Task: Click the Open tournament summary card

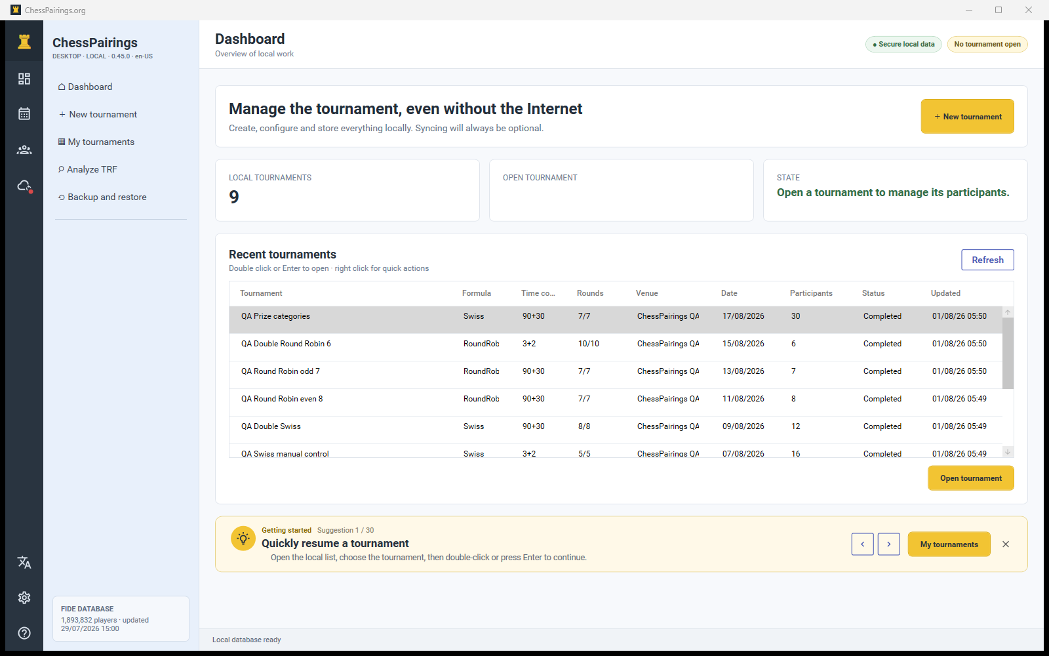Action: coord(622,190)
